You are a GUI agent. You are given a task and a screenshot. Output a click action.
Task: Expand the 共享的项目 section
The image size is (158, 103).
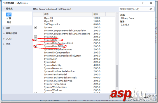[x=4, y=33]
